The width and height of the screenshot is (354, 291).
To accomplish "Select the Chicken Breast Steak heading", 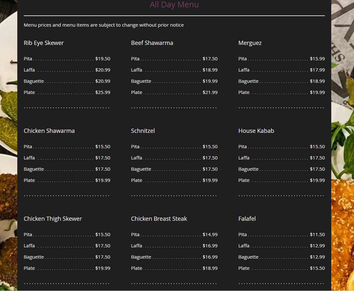I will tap(159, 219).
